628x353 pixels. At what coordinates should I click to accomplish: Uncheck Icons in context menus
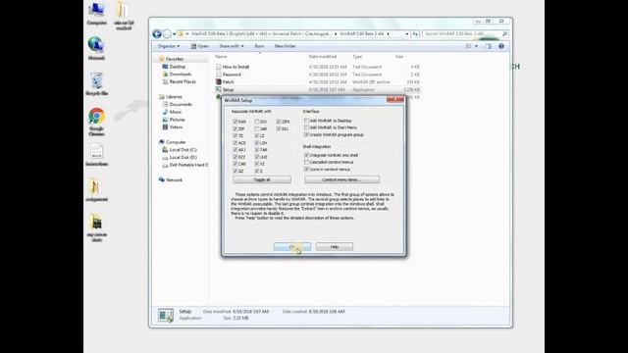[306, 169]
